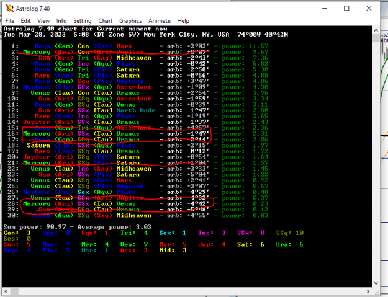
Task: Open the Help menu
Action: coord(183,21)
